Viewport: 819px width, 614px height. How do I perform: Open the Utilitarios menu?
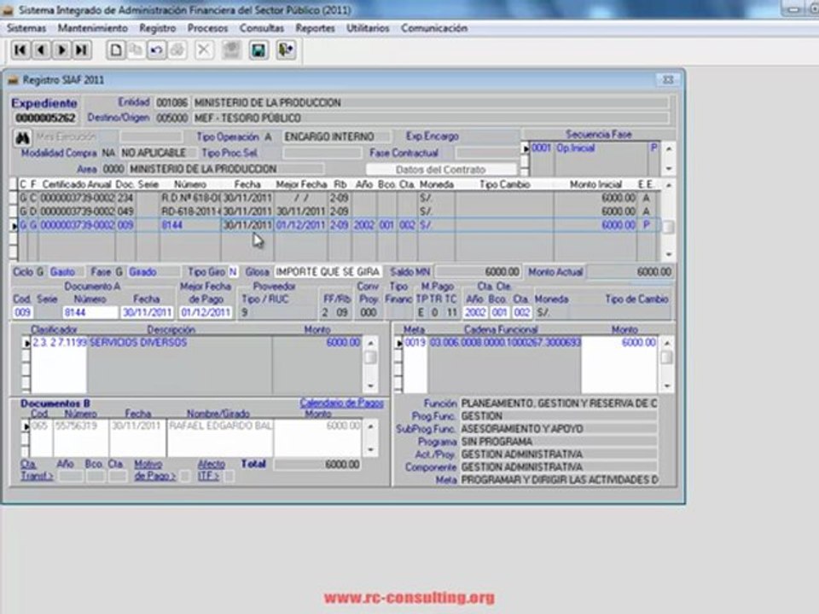tap(368, 28)
